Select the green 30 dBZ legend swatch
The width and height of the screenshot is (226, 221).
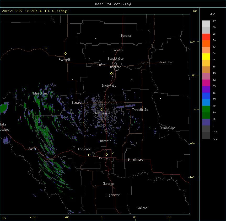coord(206,109)
